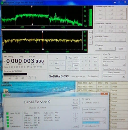This screenshot has width=128, height=130.
Task: Click the Down tuning button
Action: coord(57,68)
